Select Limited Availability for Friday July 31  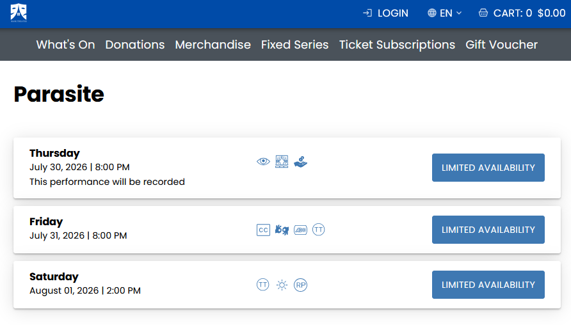click(488, 230)
